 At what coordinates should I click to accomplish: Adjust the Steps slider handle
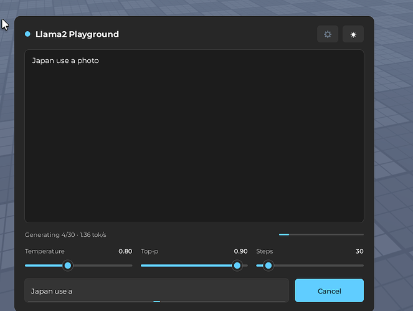click(268, 266)
